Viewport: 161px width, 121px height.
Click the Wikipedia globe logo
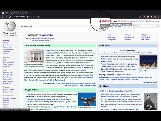coord(10,26)
